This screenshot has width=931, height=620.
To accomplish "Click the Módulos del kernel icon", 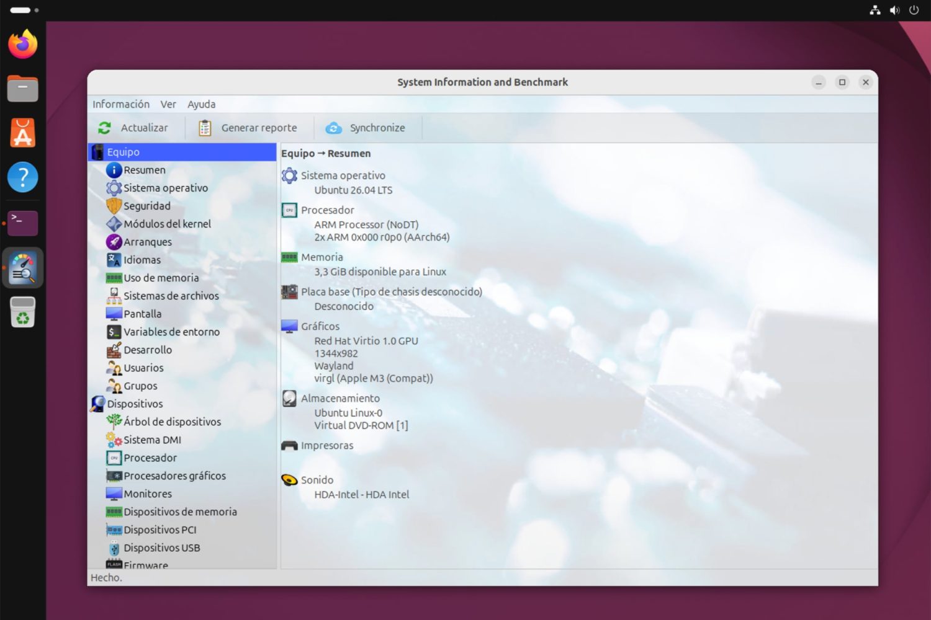I will coord(114,224).
